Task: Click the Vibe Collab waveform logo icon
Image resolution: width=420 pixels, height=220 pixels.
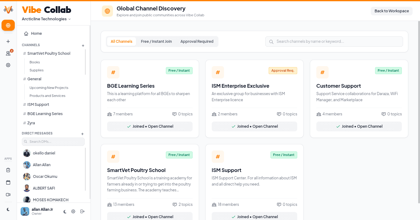Action: (8, 10)
